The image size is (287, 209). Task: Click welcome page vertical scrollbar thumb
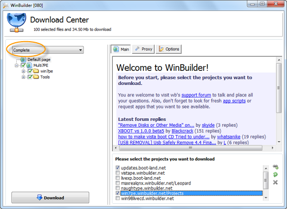(x=279, y=88)
